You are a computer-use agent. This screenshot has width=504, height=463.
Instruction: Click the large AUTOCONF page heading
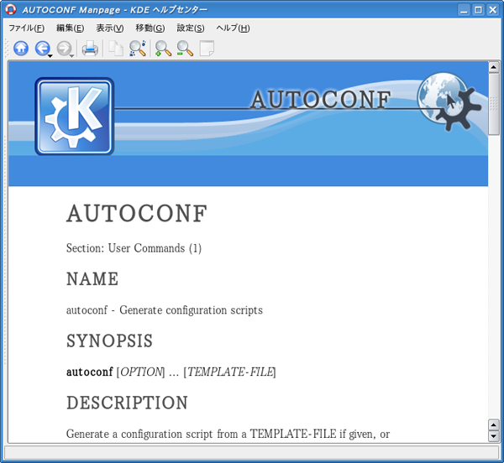137,214
